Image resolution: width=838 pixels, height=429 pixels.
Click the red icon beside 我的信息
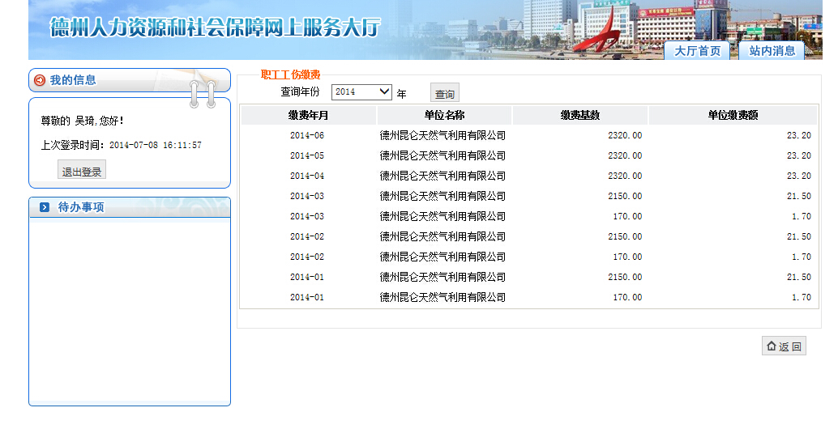(x=40, y=80)
